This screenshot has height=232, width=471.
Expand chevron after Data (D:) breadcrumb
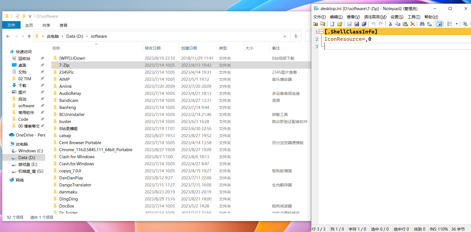(x=87, y=36)
